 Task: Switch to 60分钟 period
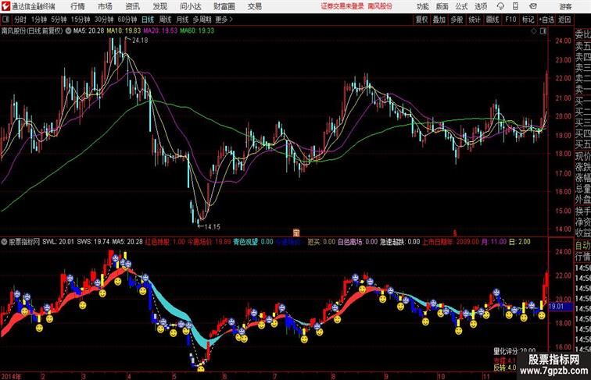pos(127,20)
